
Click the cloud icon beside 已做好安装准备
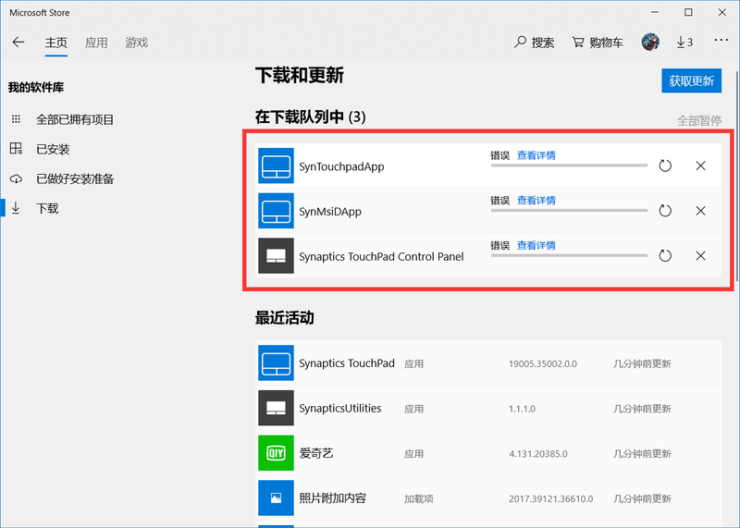[x=16, y=178]
